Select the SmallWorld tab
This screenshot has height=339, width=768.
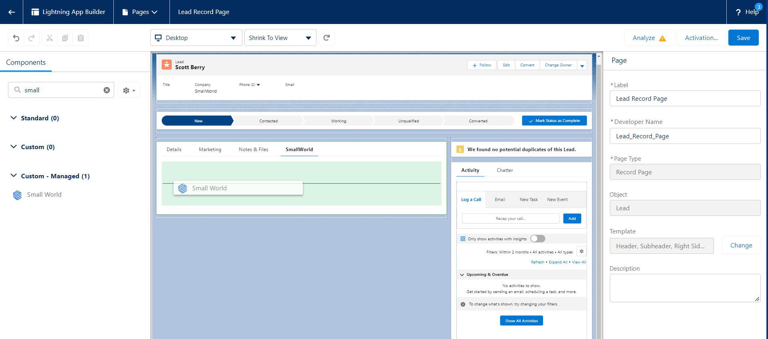[299, 150]
